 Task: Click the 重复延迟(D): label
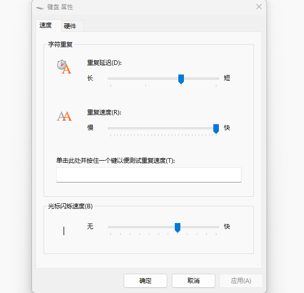click(x=104, y=63)
